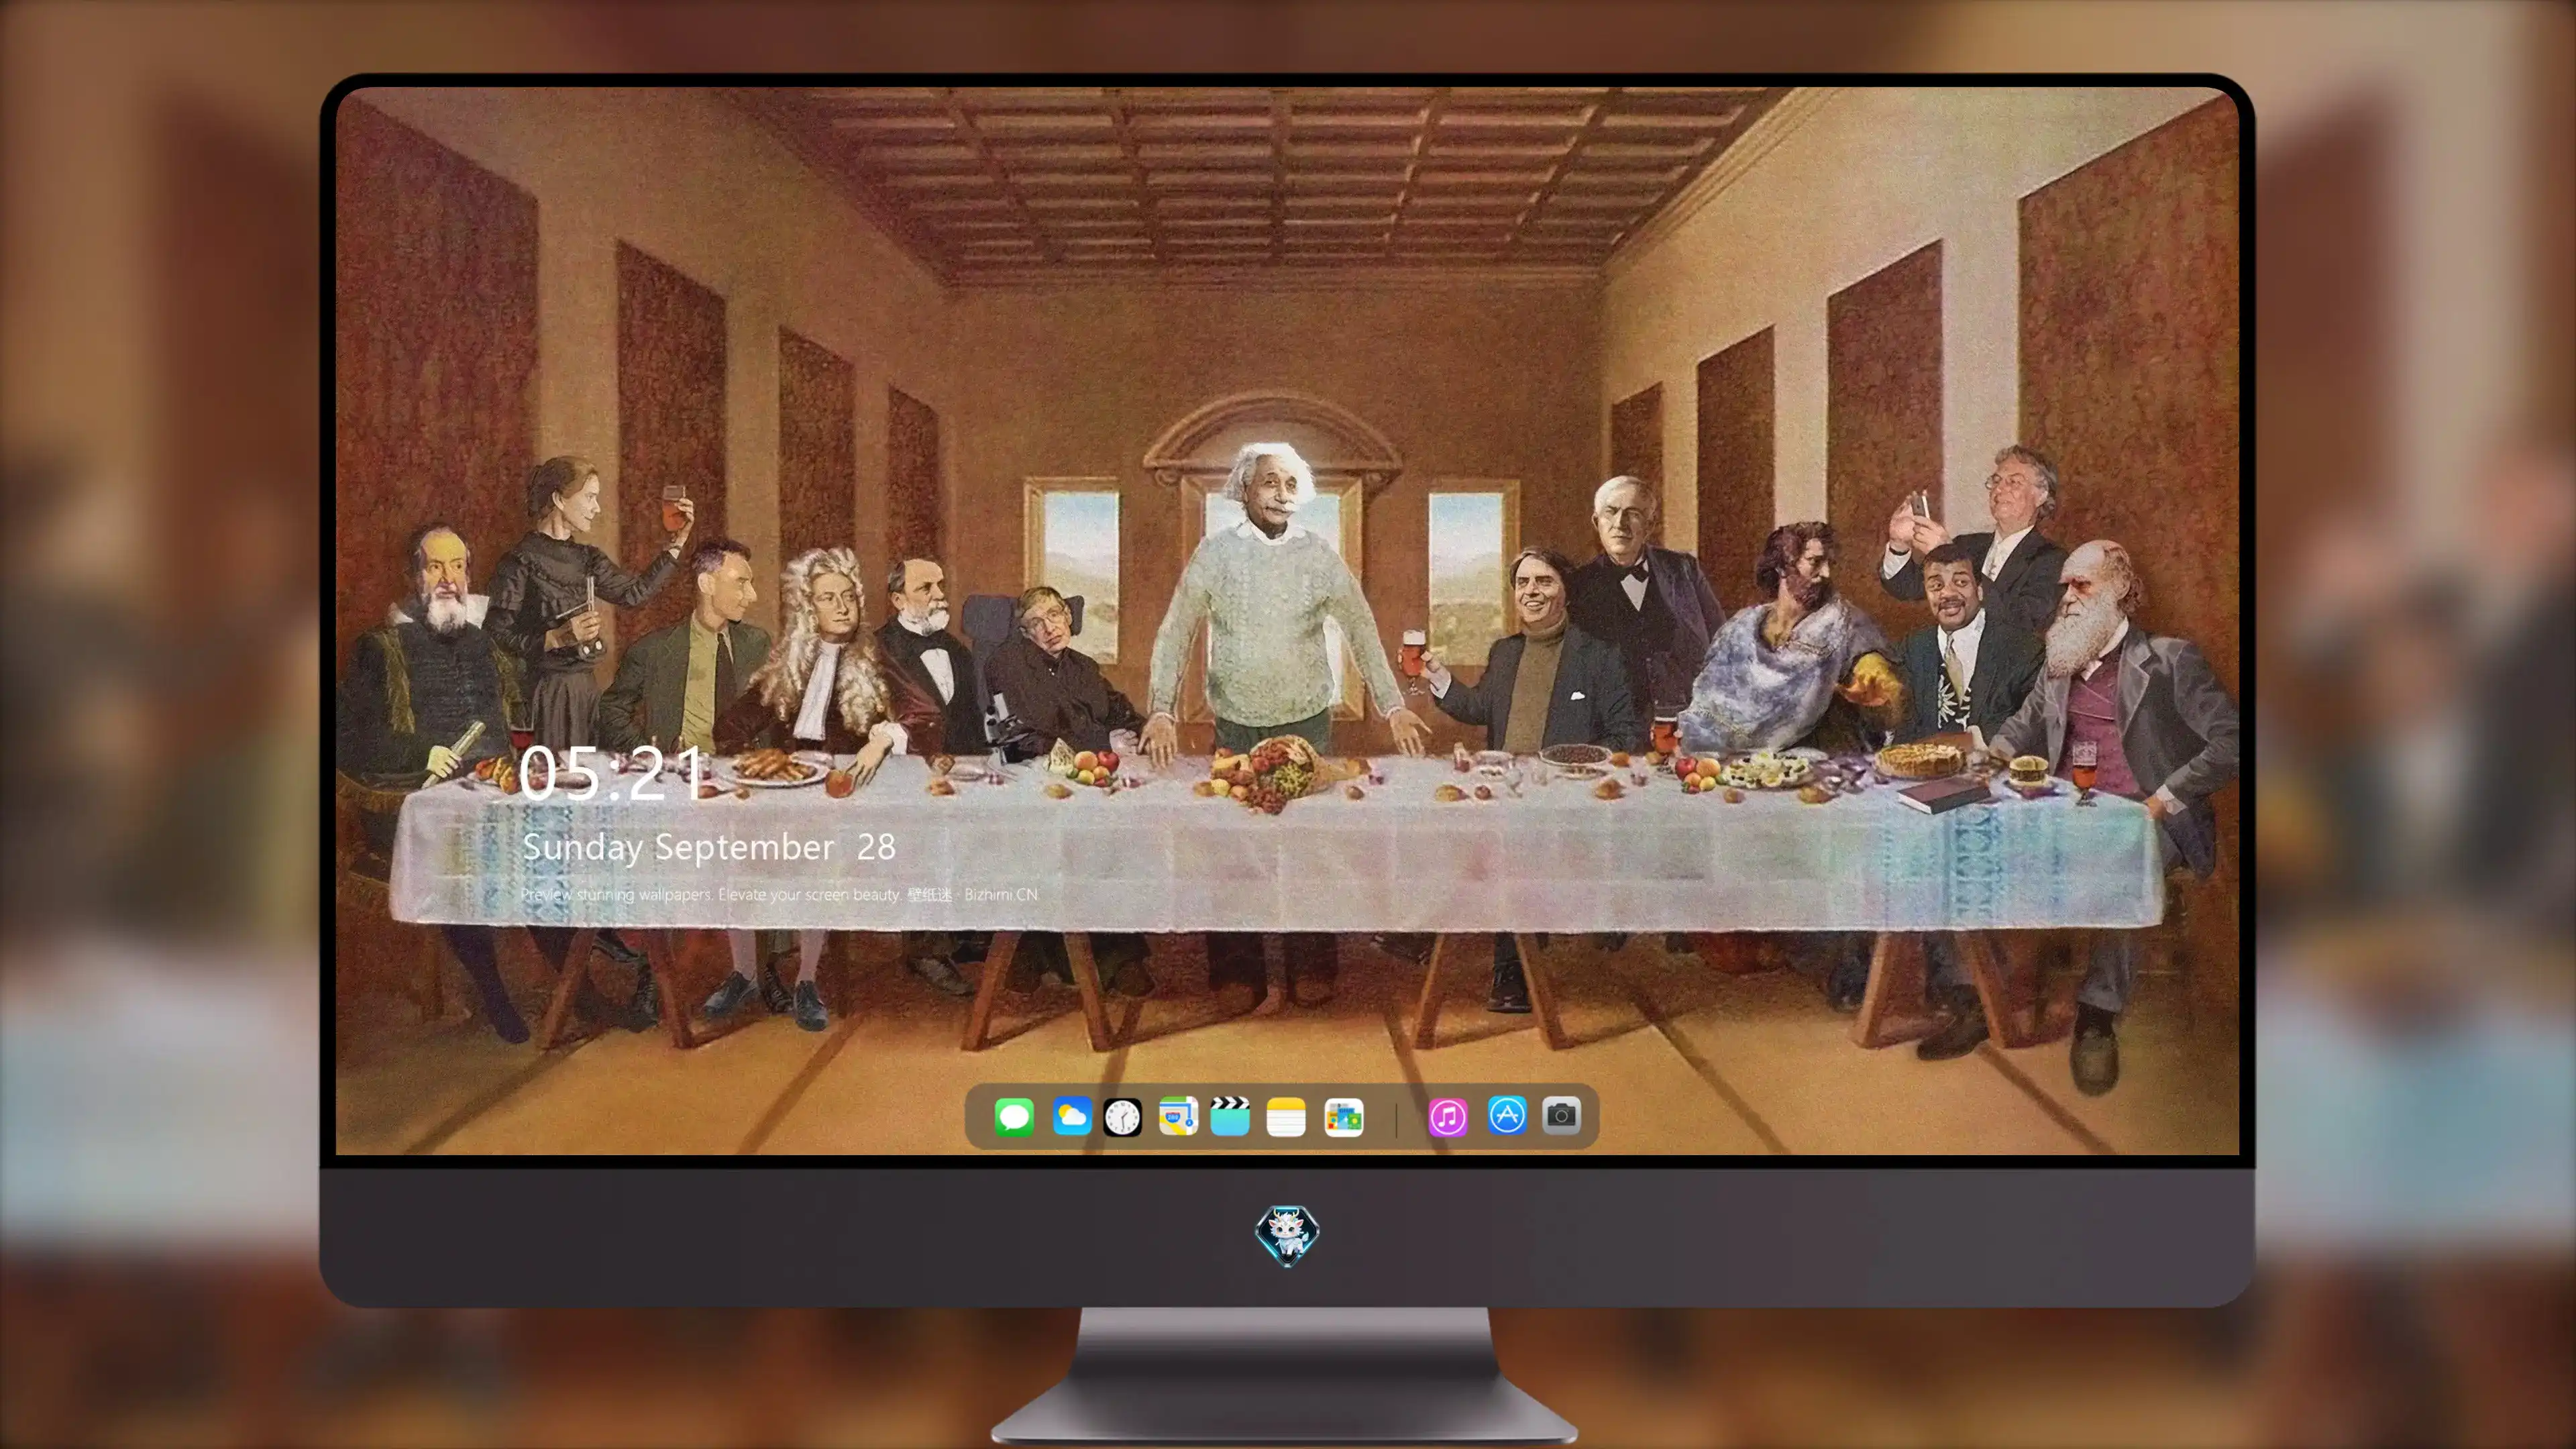Screen dimensions: 2576x1449
Task: Click the dragon mascot logo on monitor chin
Action: (x=1287, y=1236)
